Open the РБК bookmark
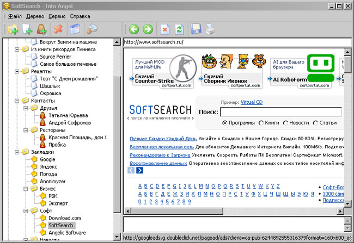This screenshot has height=243, width=354. [x=53, y=196]
